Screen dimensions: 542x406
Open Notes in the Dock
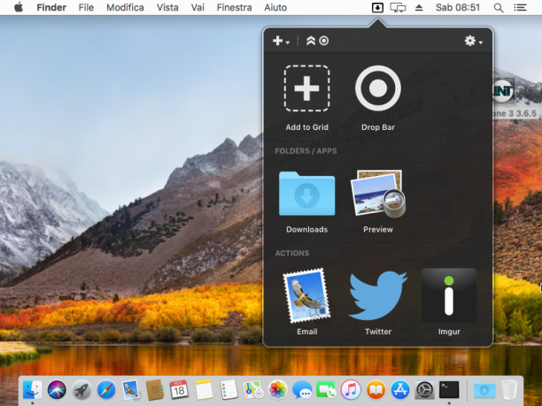tap(204, 390)
